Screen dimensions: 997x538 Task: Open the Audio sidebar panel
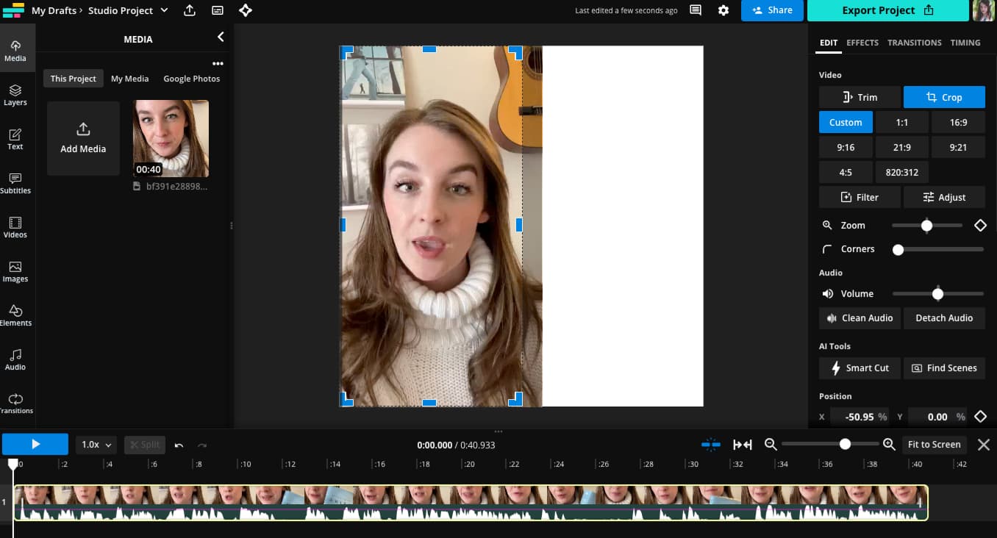click(15, 359)
